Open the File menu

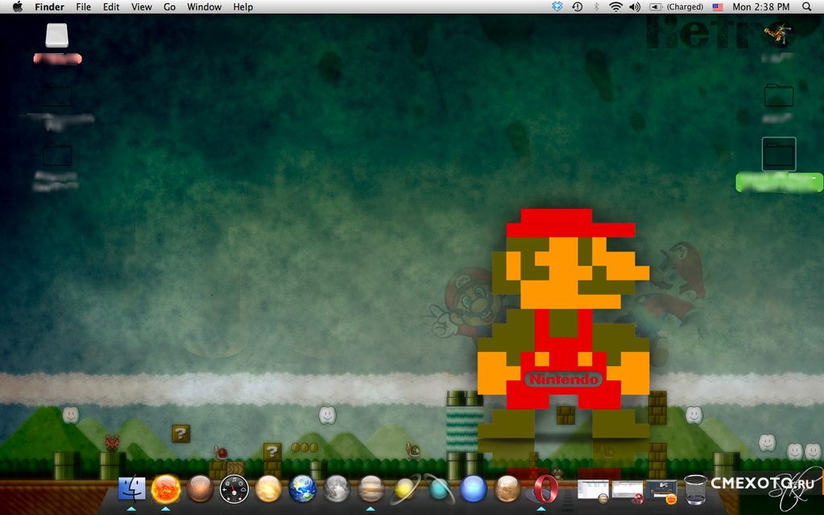[x=83, y=6]
